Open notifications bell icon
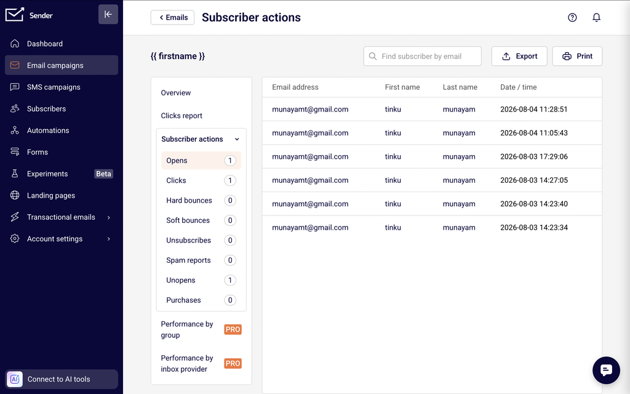The height and width of the screenshot is (394, 630). tap(596, 17)
